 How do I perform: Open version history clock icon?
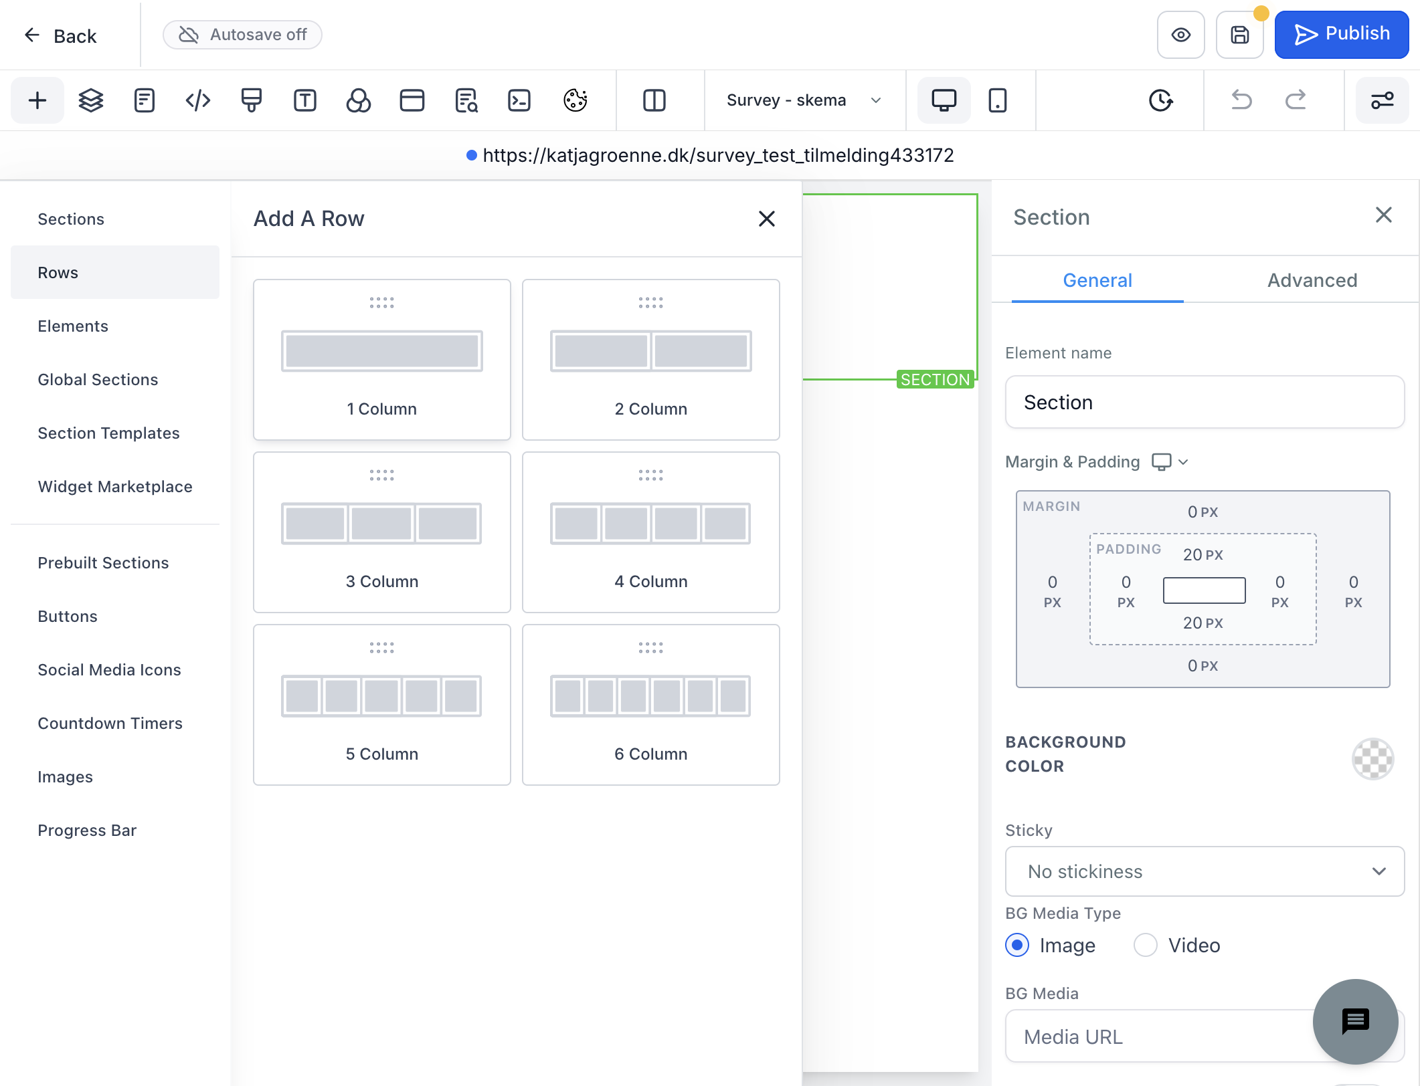tap(1161, 100)
